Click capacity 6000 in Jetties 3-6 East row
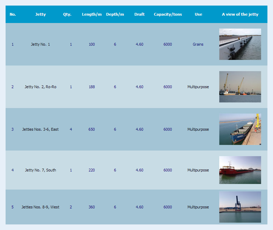The image size is (273, 230). pos(168,129)
